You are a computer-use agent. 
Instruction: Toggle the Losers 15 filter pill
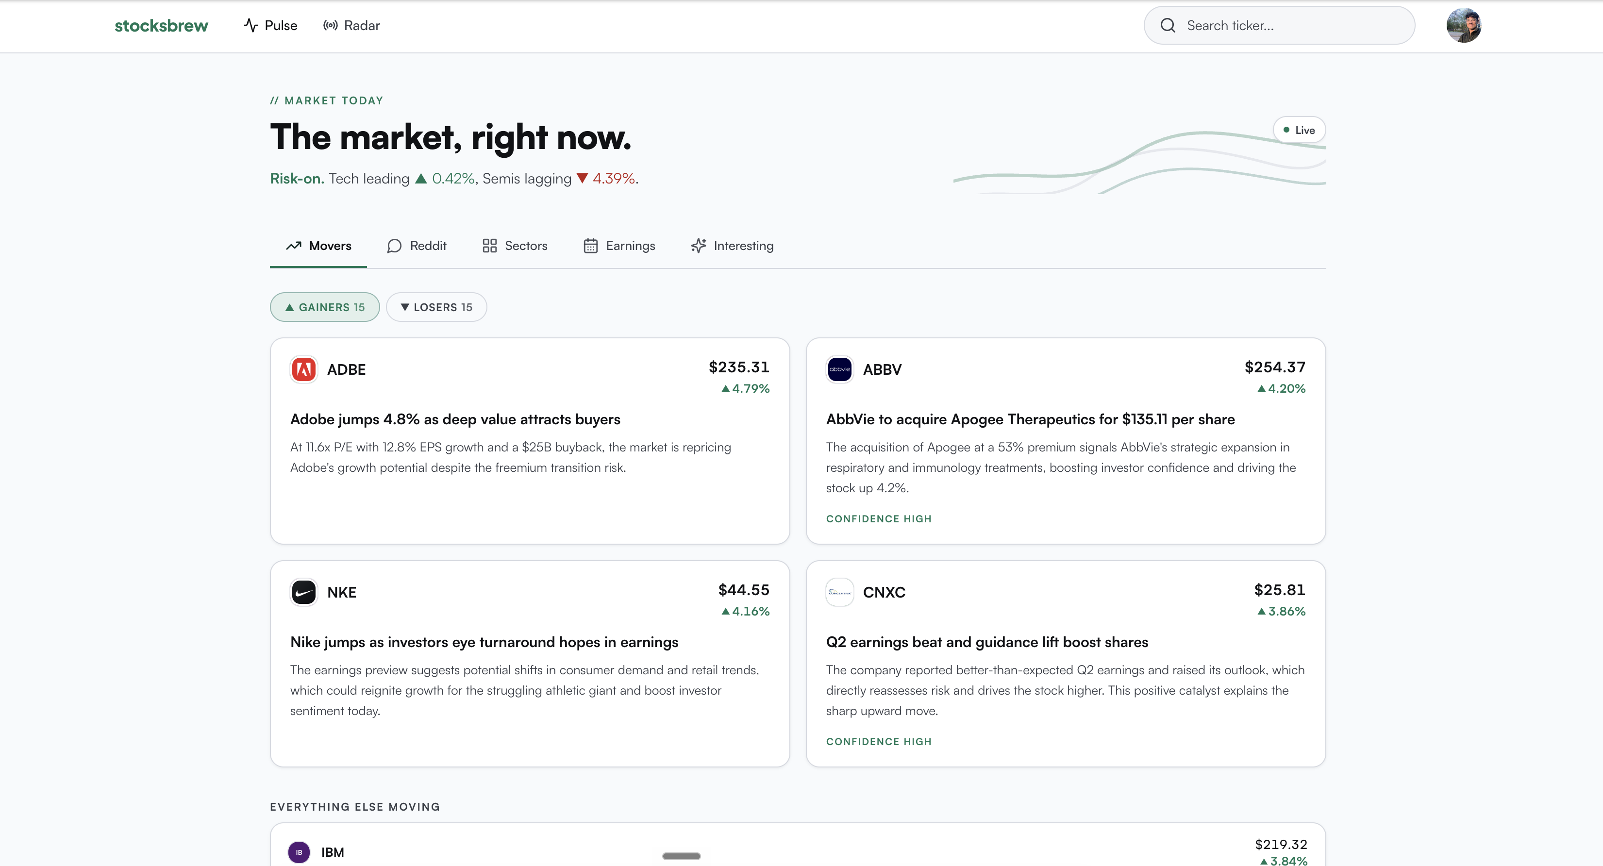point(436,307)
